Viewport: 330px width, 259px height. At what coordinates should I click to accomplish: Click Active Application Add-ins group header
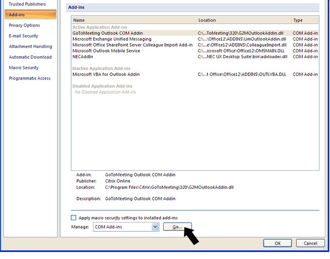click(100, 27)
